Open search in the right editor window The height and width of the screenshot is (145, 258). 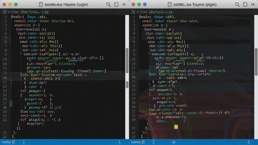click(x=237, y=5)
